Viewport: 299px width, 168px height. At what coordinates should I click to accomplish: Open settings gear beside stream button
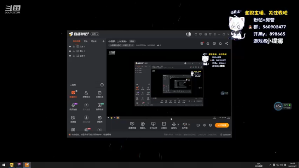pos(210,125)
